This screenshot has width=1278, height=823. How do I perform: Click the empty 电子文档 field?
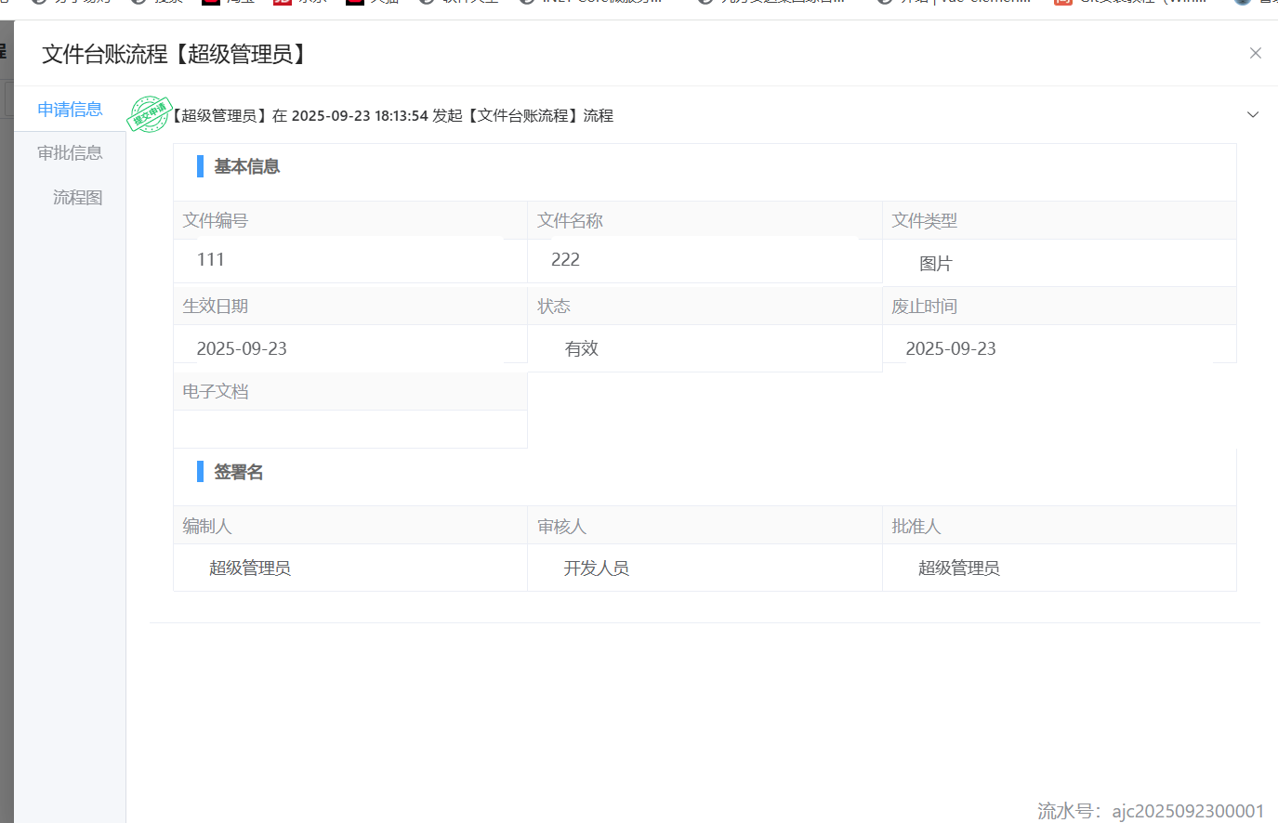349,429
